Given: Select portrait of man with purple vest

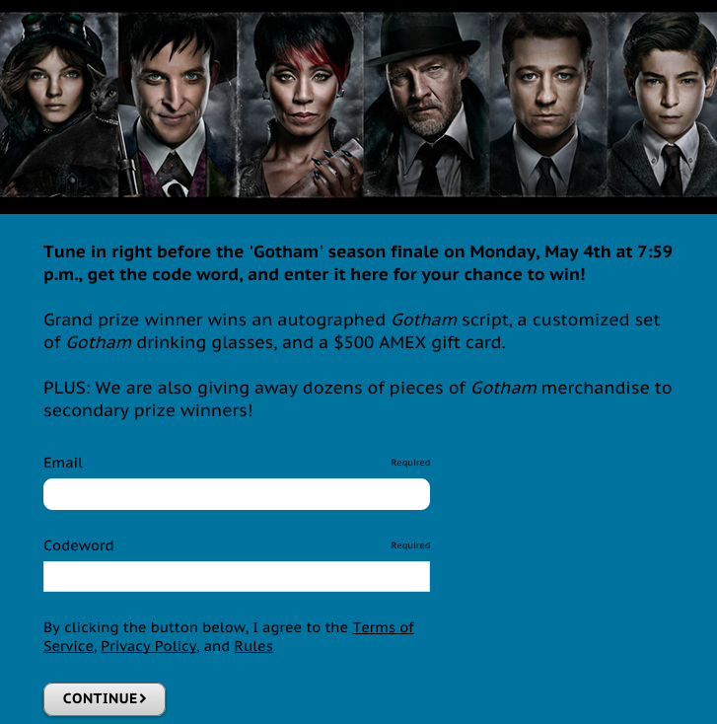Looking at the screenshot, I should (x=179, y=105).
